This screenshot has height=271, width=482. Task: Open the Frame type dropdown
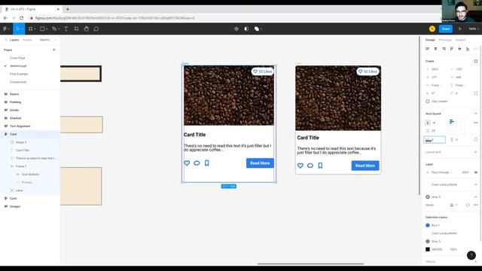[431, 61]
